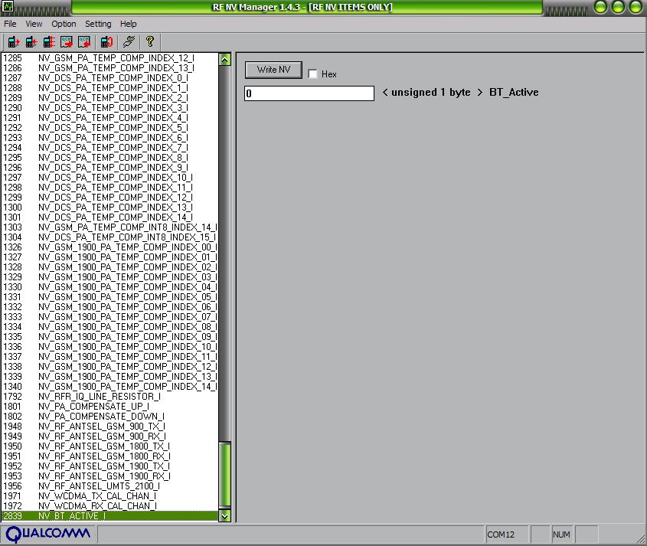Open the Help menu
647x546 pixels.
[129, 24]
